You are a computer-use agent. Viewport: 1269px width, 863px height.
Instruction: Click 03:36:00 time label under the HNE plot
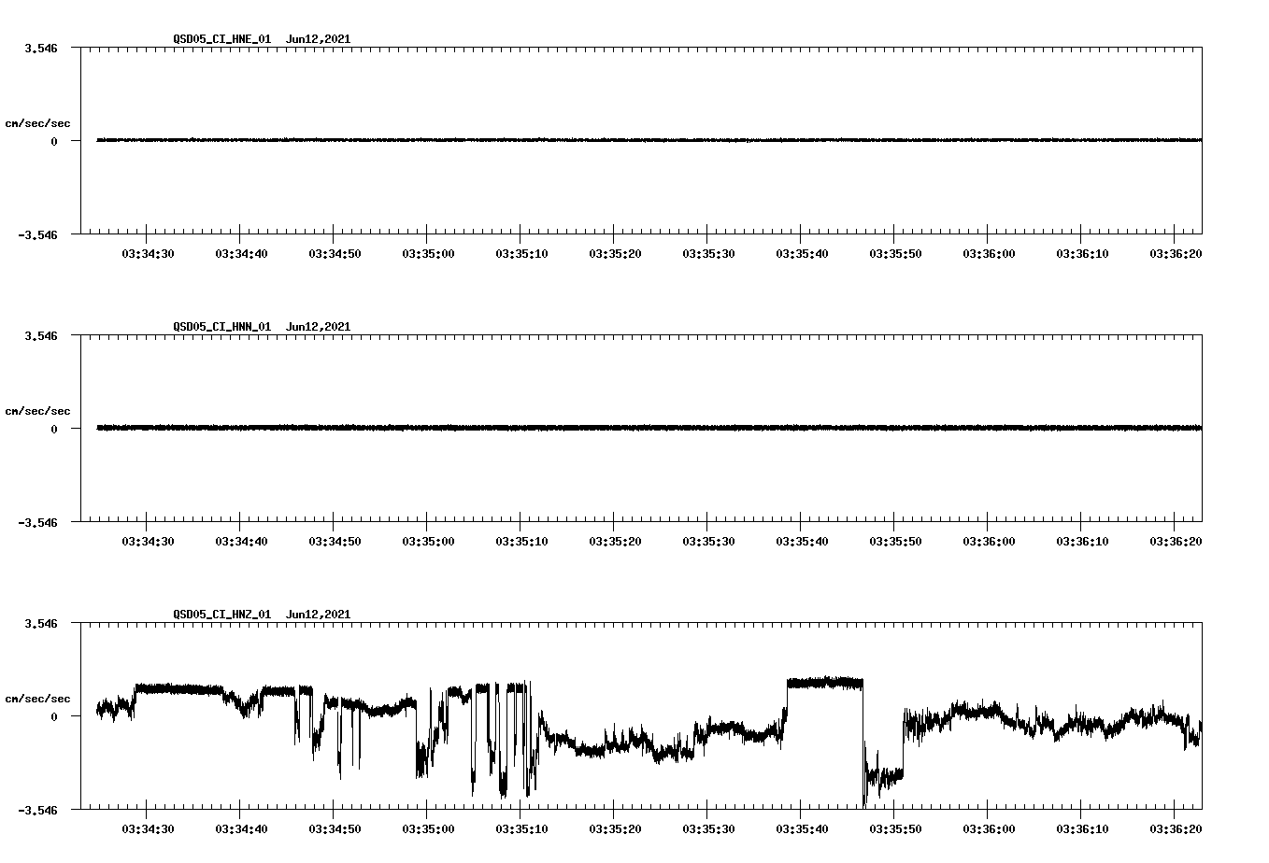pyautogui.click(x=989, y=254)
